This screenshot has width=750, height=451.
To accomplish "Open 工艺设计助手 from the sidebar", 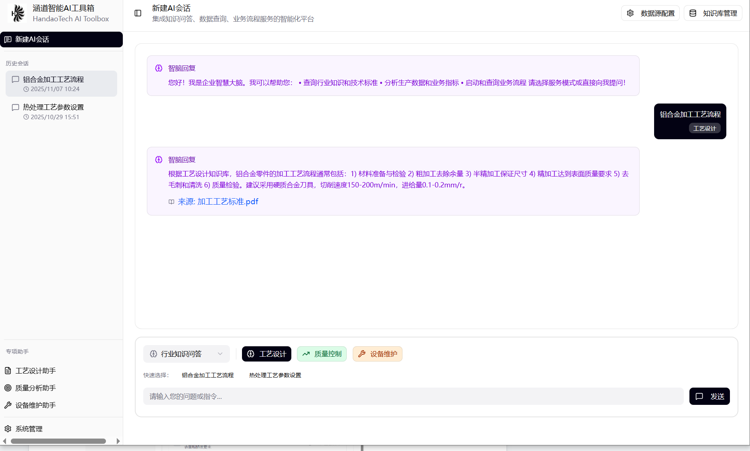I will pyautogui.click(x=35, y=371).
